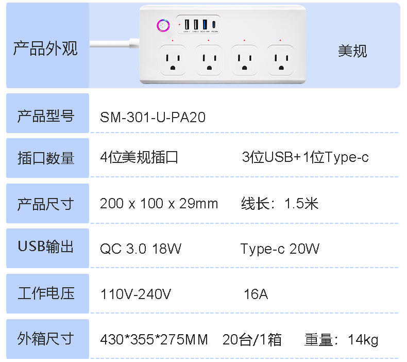The width and height of the screenshot is (407, 362).
Task: Click the third outlet from the left
Action: coord(244,61)
